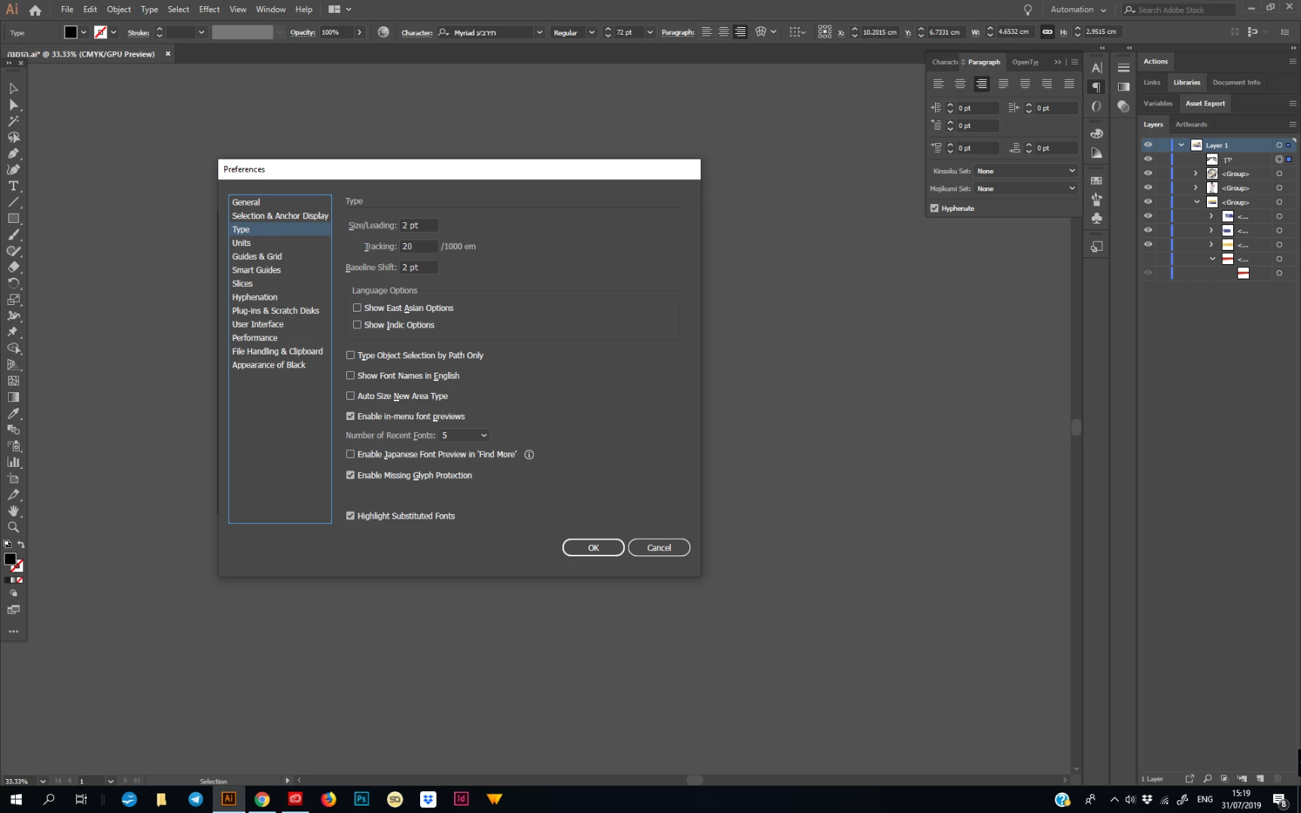Screen dimensions: 1301x813
Task: Open Google Chrome from the taskbar
Action: (x=262, y=799)
